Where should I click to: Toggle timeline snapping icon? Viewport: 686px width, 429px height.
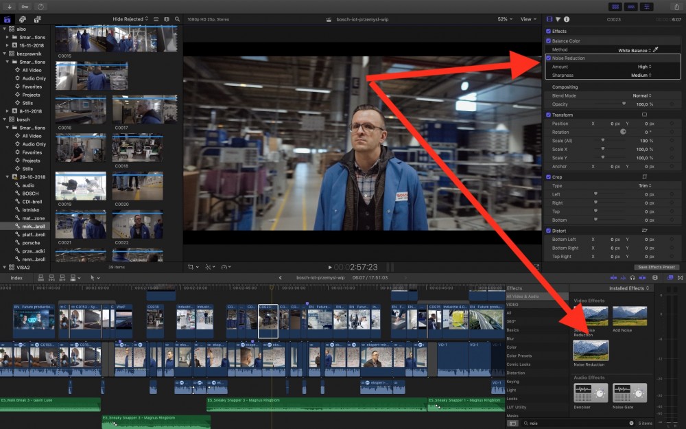click(x=642, y=278)
